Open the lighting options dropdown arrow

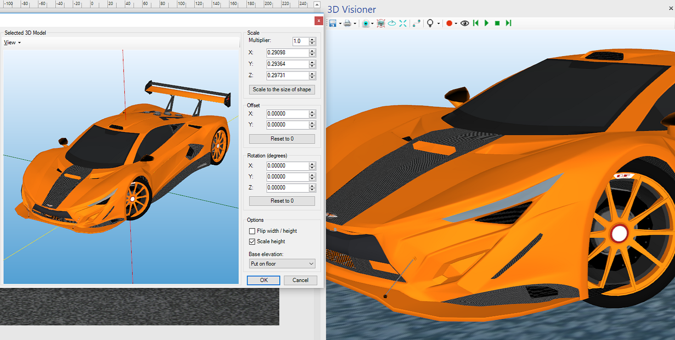438,24
